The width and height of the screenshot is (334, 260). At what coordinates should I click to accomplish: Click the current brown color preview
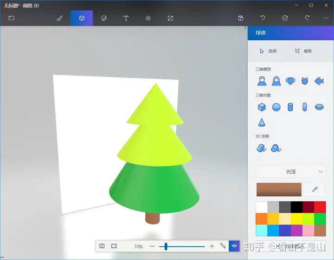click(x=279, y=190)
